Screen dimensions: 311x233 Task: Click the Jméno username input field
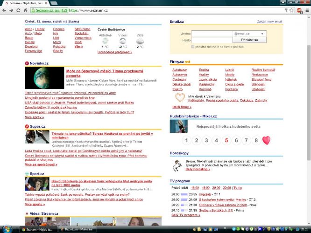click(212, 34)
